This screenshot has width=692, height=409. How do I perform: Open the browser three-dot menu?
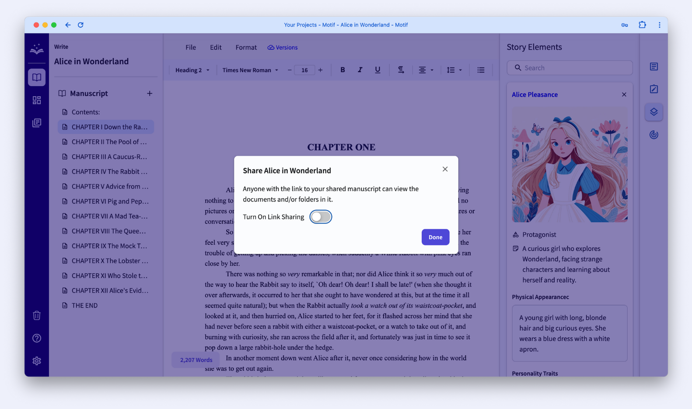tap(660, 25)
